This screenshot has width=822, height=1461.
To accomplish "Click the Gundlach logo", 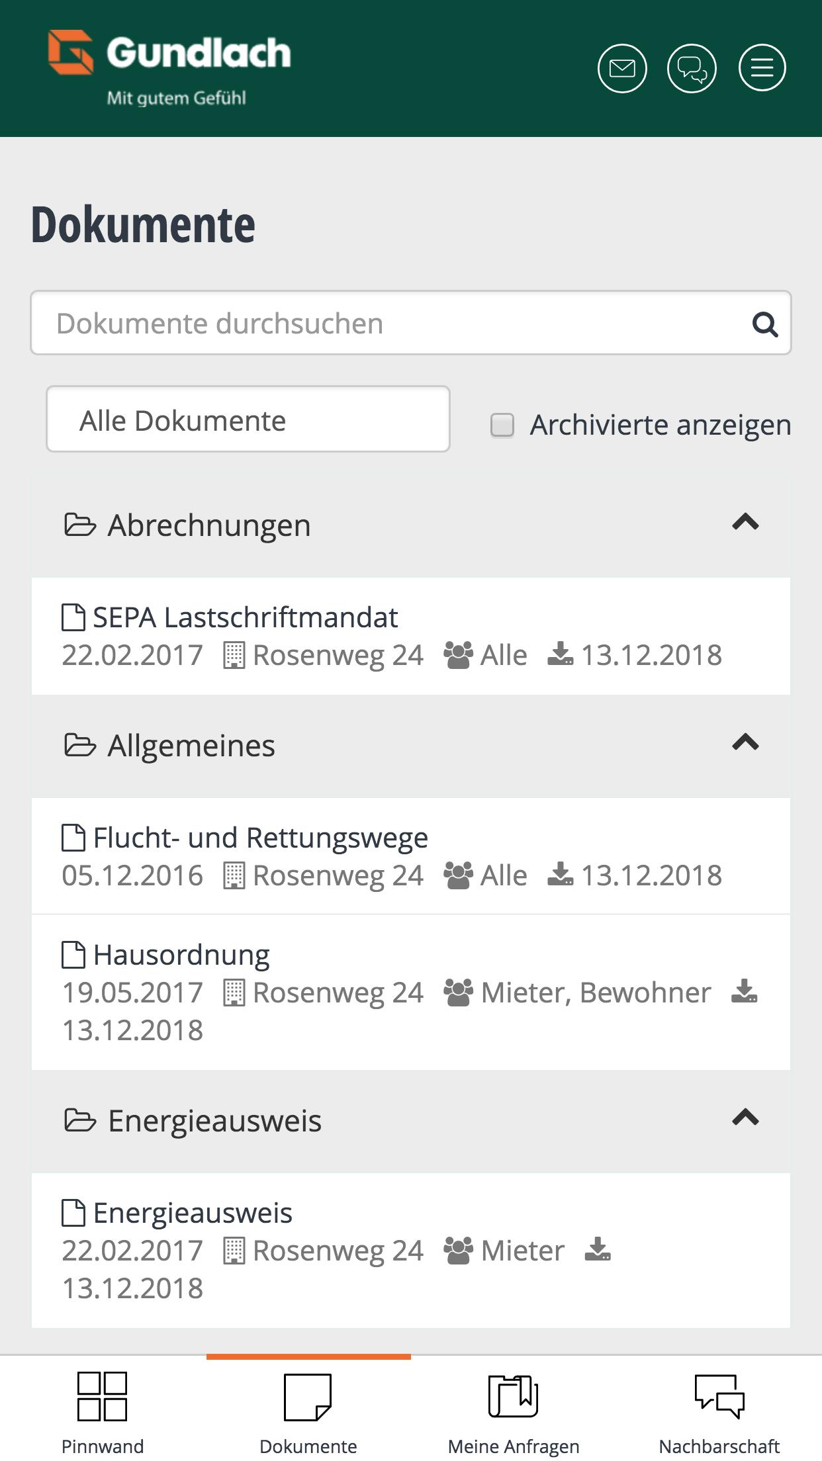I will tap(169, 68).
